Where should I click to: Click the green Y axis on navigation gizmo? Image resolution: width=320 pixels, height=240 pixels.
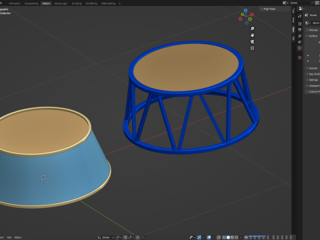coord(243,15)
